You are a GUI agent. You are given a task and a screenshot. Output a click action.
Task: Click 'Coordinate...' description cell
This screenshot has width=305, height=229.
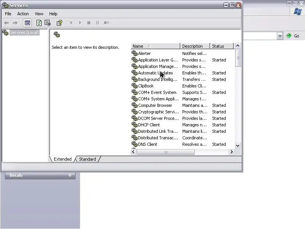click(x=194, y=138)
